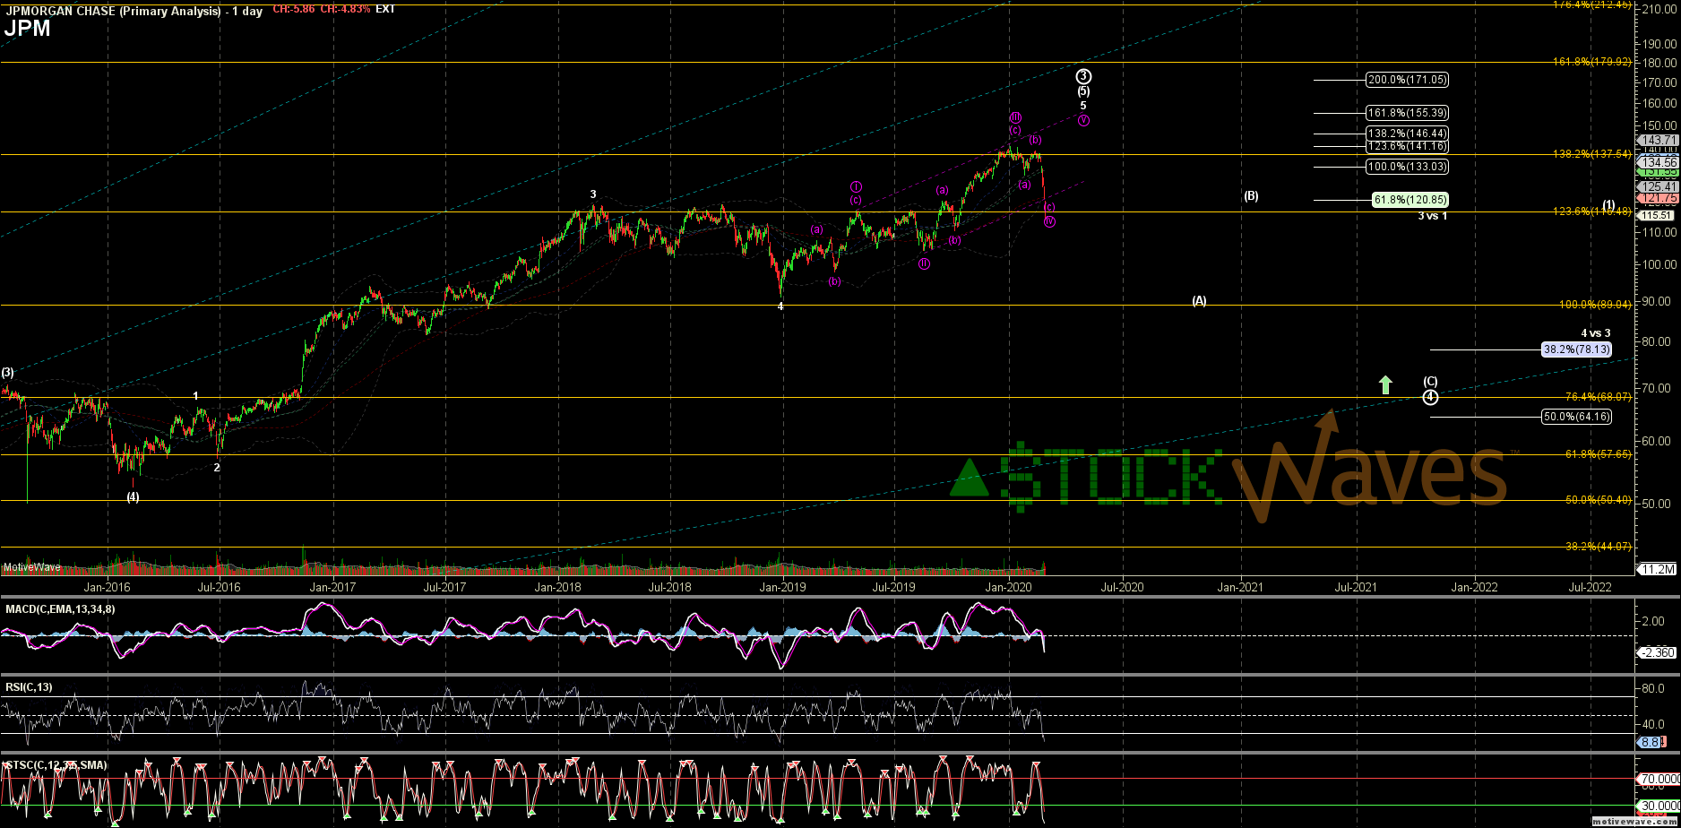Click the Jul-2021 date on the time axis
Screen dimensions: 1681x828
tap(1356, 587)
